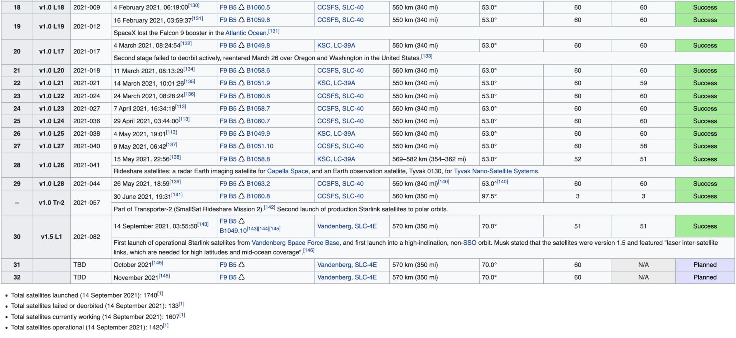Click the reuse icon before B1049.8
The height and width of the screenshot is (338, 736).
tap(241, 46)
